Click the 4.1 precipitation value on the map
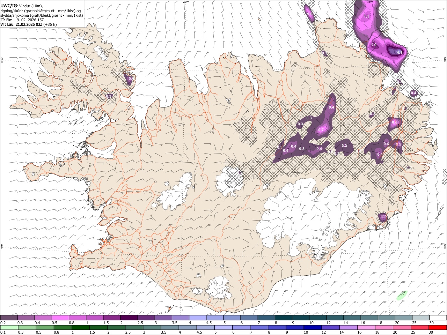 click(400, 53)
